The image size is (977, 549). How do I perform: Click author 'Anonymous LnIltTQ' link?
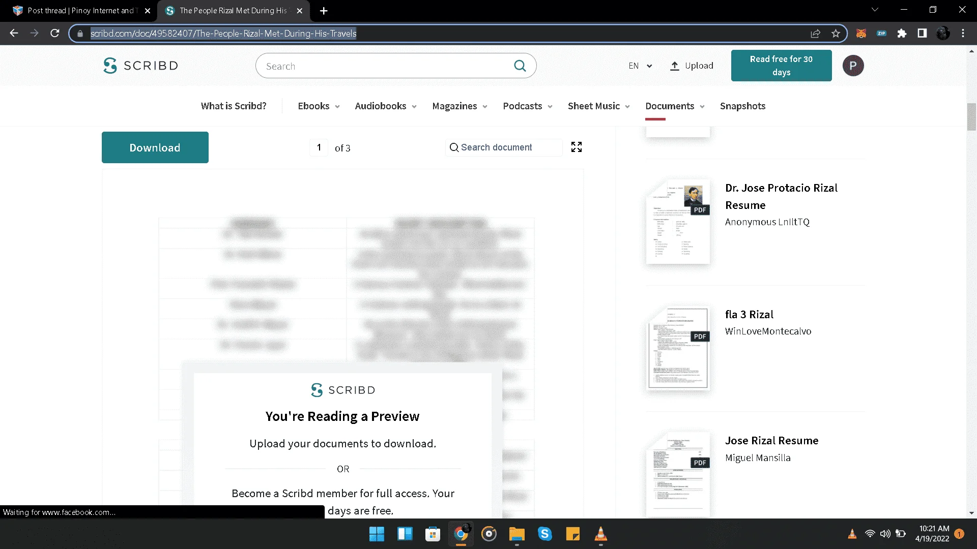coord(767,222)
